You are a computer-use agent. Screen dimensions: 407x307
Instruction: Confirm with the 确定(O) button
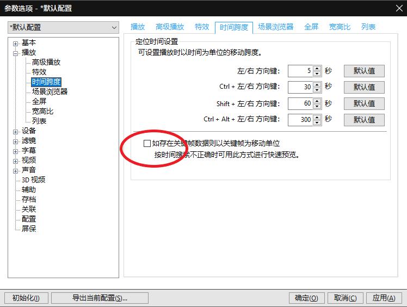[306, 298]
